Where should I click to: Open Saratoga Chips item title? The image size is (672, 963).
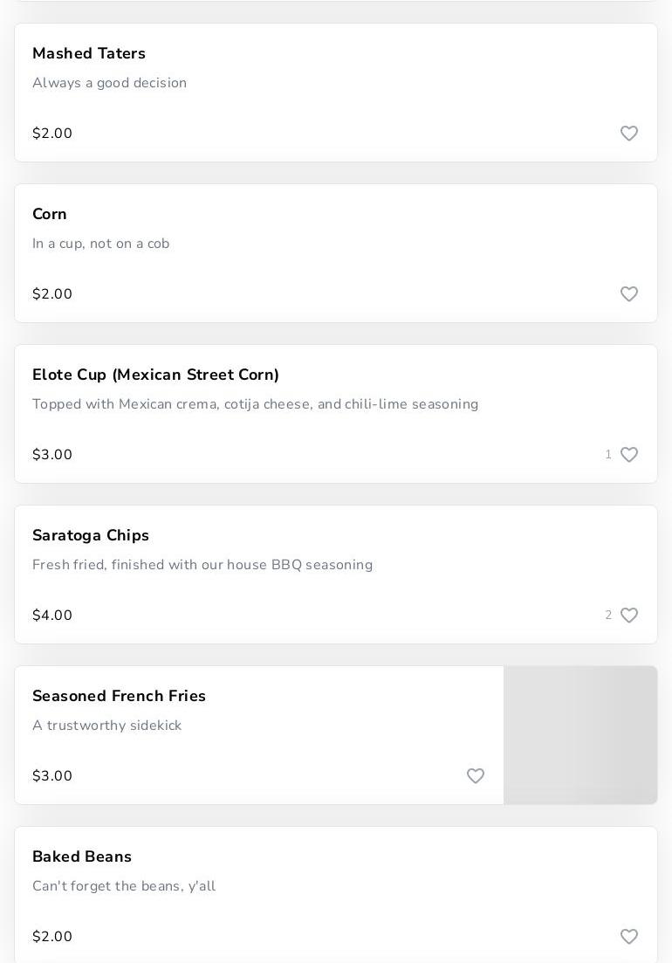91,536
